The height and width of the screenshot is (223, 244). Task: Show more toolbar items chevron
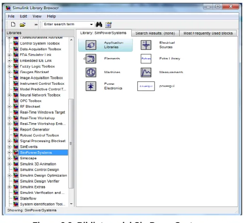coord(36,24)
